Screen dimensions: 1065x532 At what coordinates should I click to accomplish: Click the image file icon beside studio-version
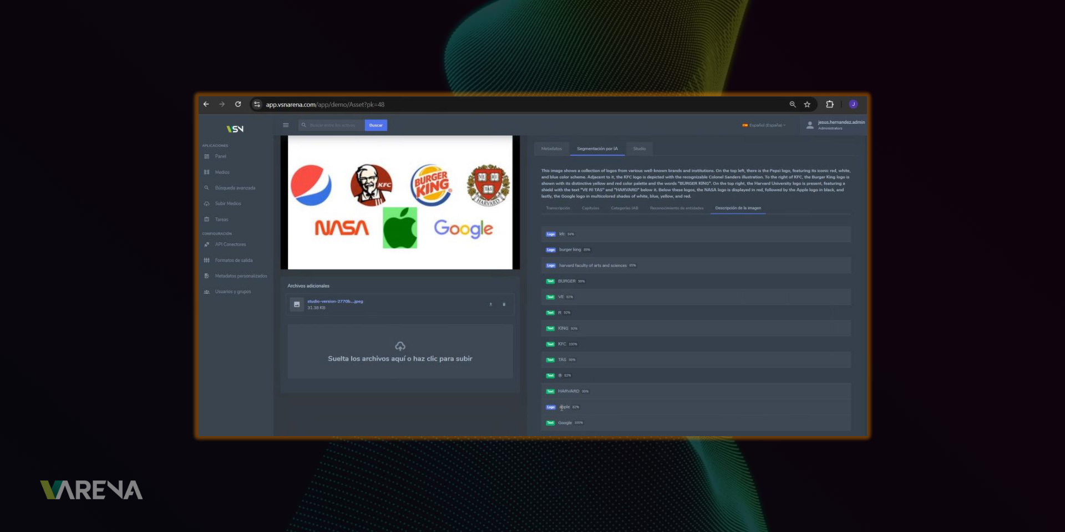tap(297, 304)
